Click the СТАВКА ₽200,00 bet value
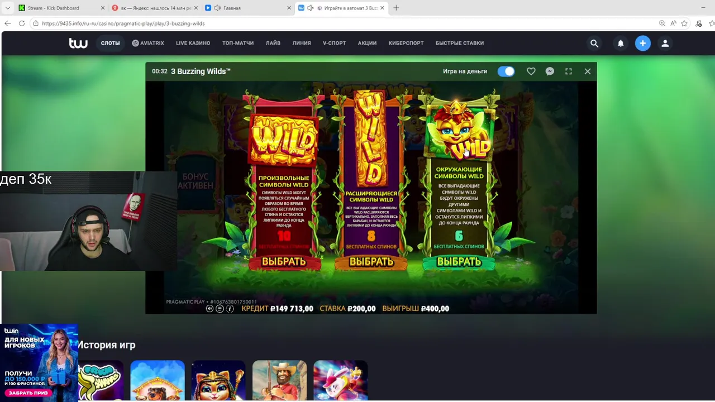This screenshot has height=402, width=715. tap(347, 309)
